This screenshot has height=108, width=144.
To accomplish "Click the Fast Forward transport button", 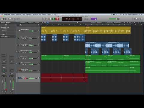I will 47,19.
